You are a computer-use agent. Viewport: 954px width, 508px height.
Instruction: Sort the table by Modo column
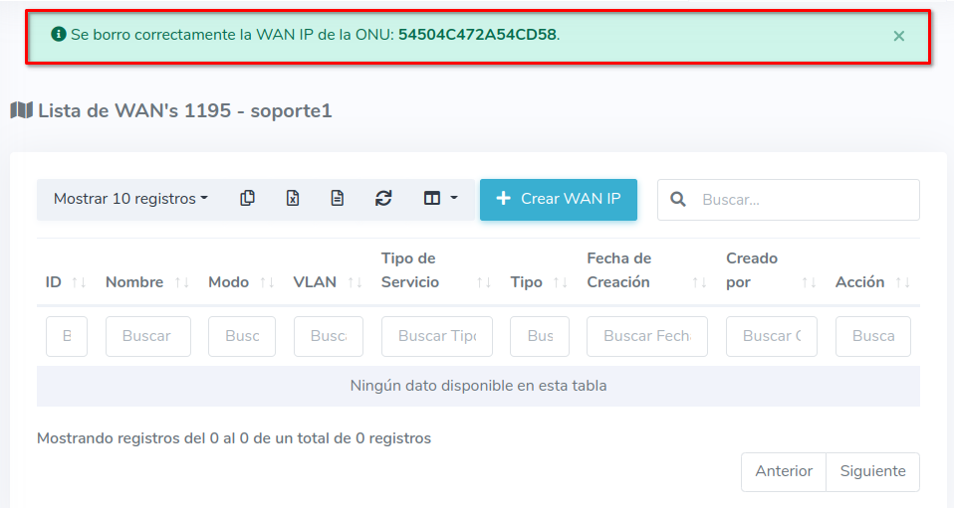tap(241, 282)
